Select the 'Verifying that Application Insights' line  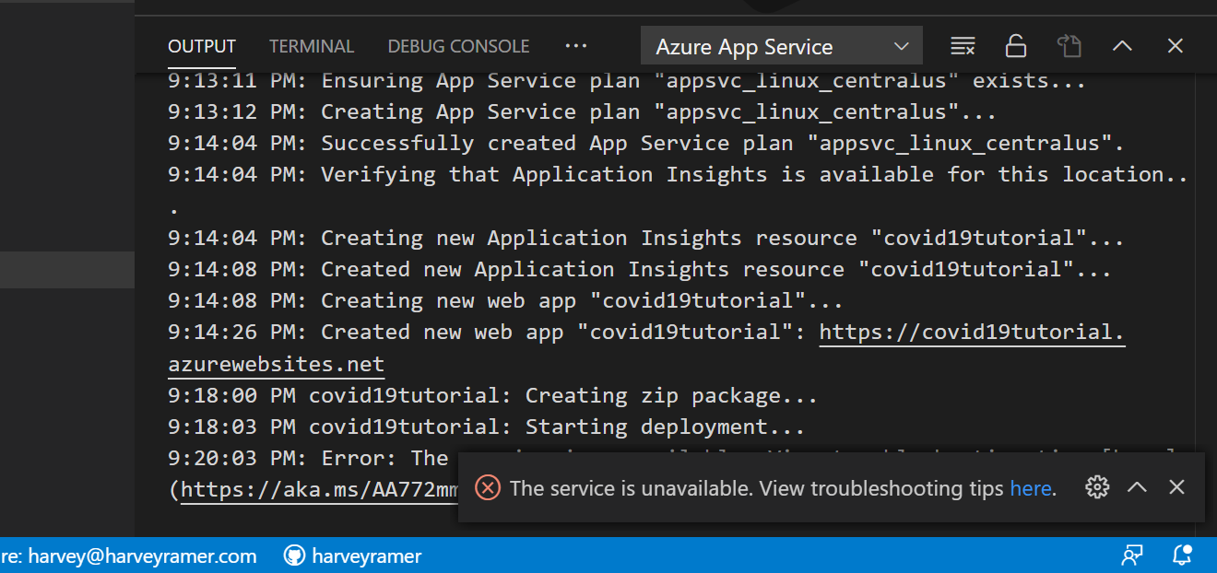click(x=678, y=175)
